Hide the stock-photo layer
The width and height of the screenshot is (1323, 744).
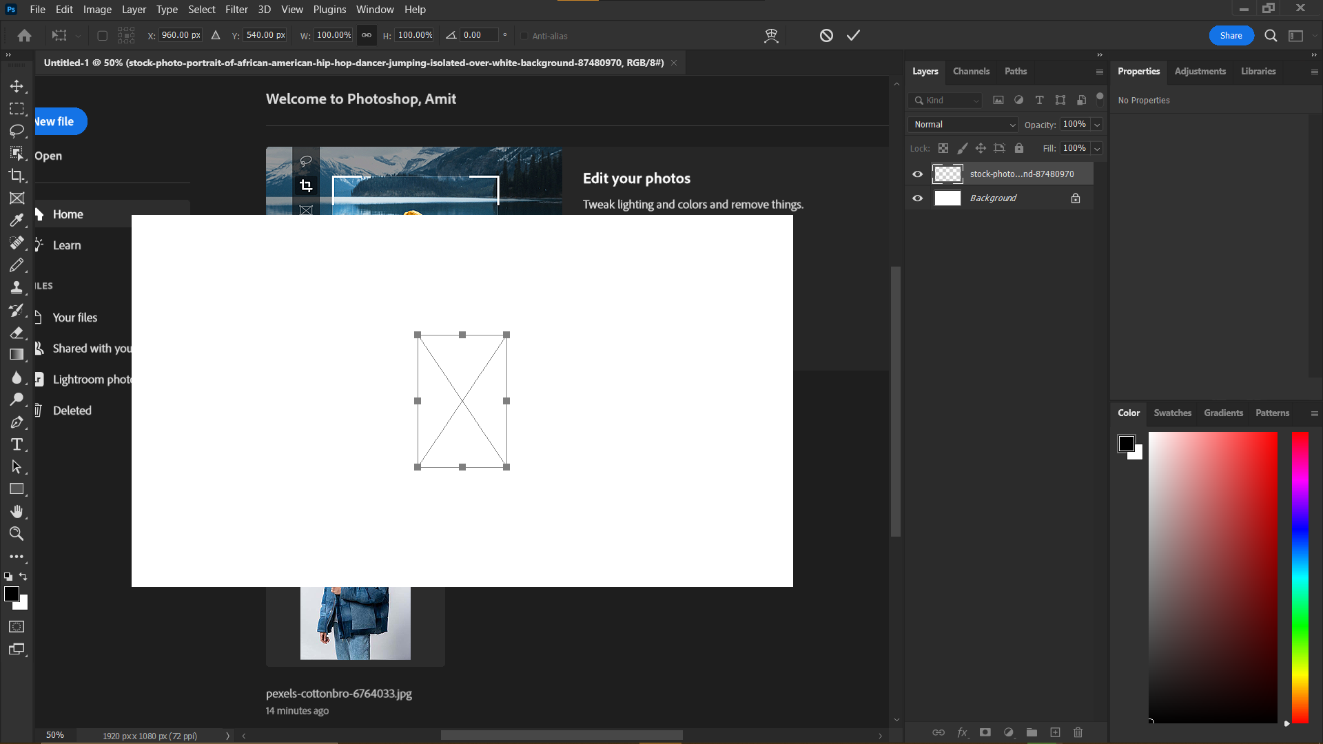917,174
